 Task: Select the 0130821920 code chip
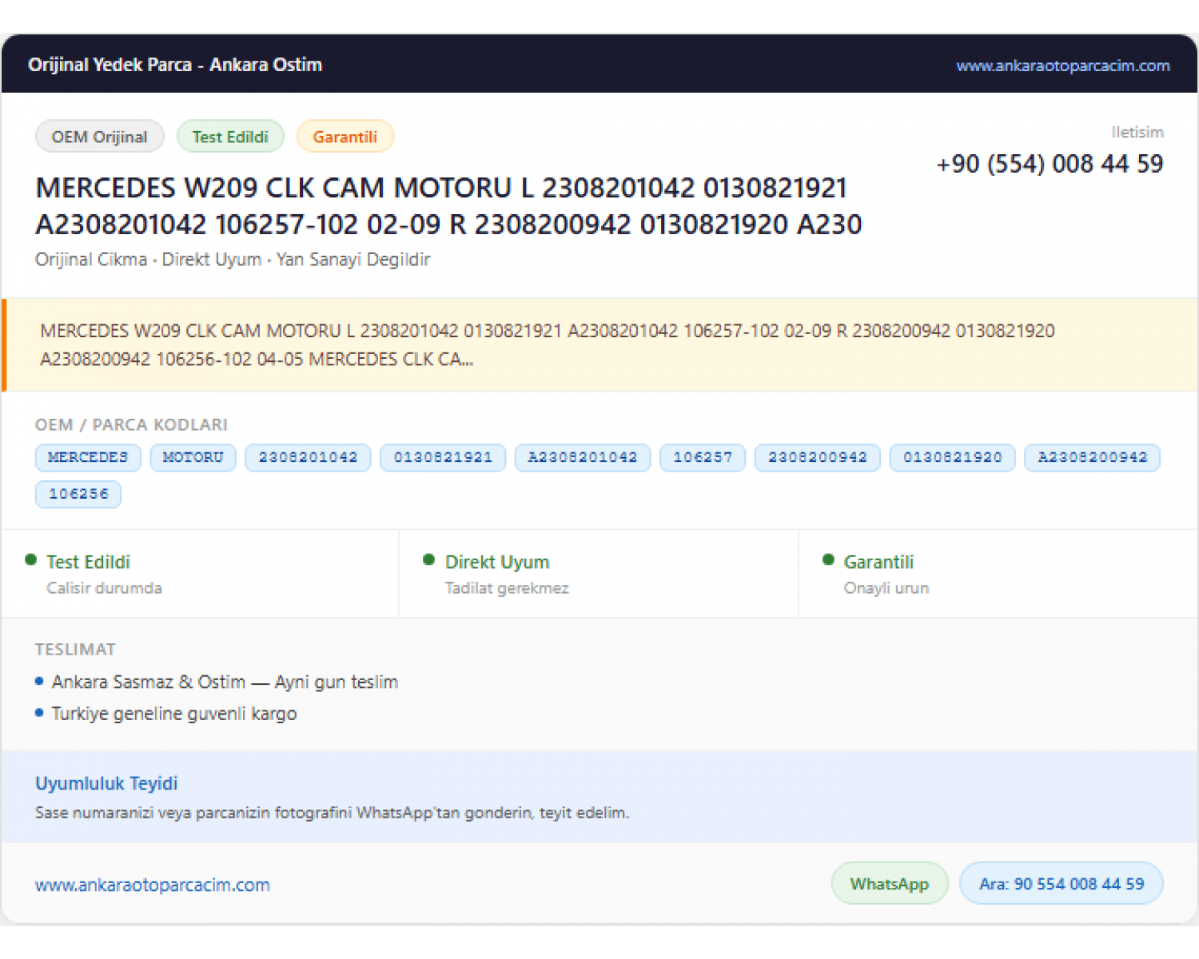pos(953,458)
